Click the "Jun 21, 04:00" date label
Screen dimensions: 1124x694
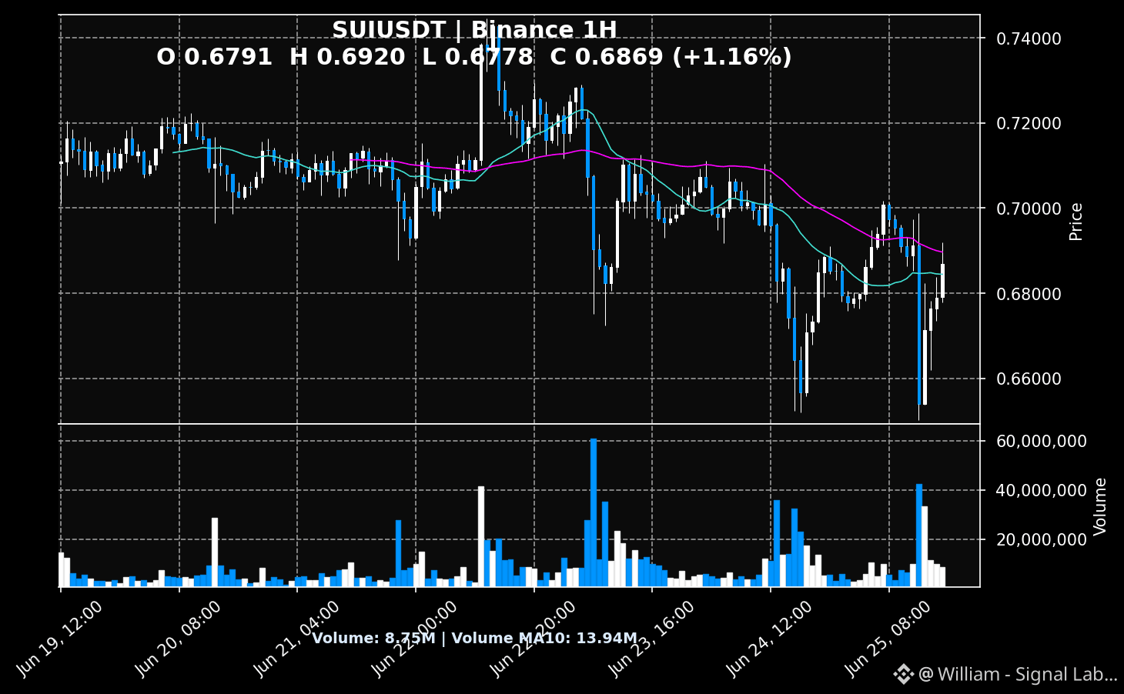(x=296, y=639)
